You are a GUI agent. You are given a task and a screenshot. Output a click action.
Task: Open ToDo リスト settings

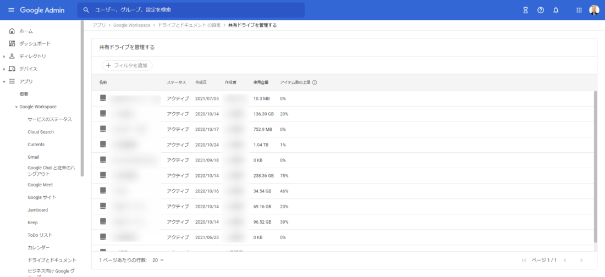pyautogui.click(x=40, y=235)
